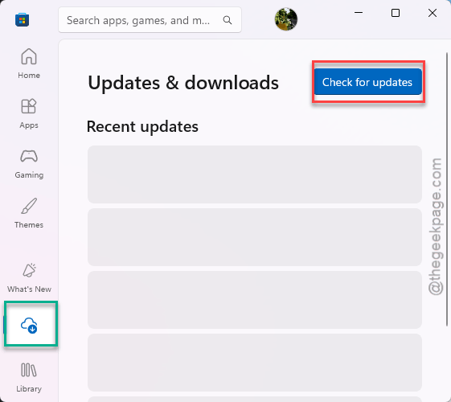The height and width of the screenshot is (402, 451).
Task: Open the Themes section
Action: [x=29, y=213]
